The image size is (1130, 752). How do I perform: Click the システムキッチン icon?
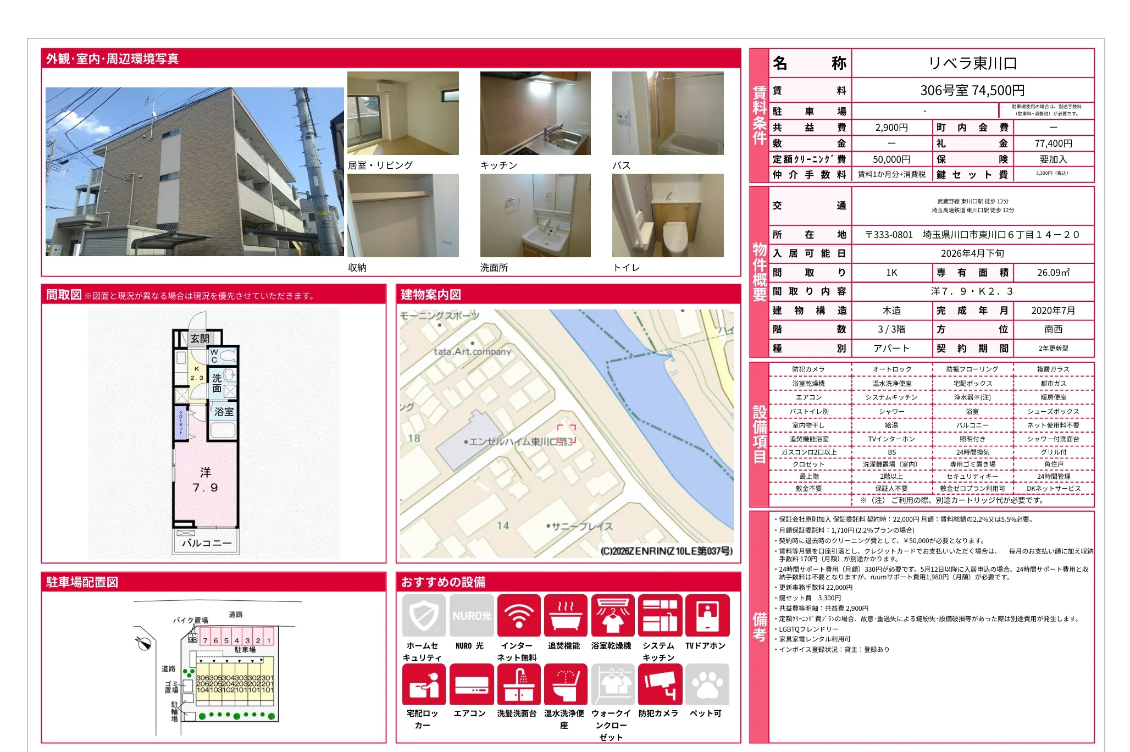click(x=660, y=615)
